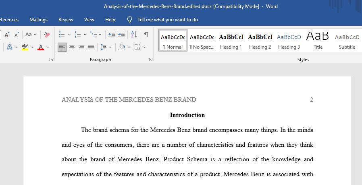362x185 pixels.
Task: Open Text Effects glowing A icon
Action: [9, 47]
